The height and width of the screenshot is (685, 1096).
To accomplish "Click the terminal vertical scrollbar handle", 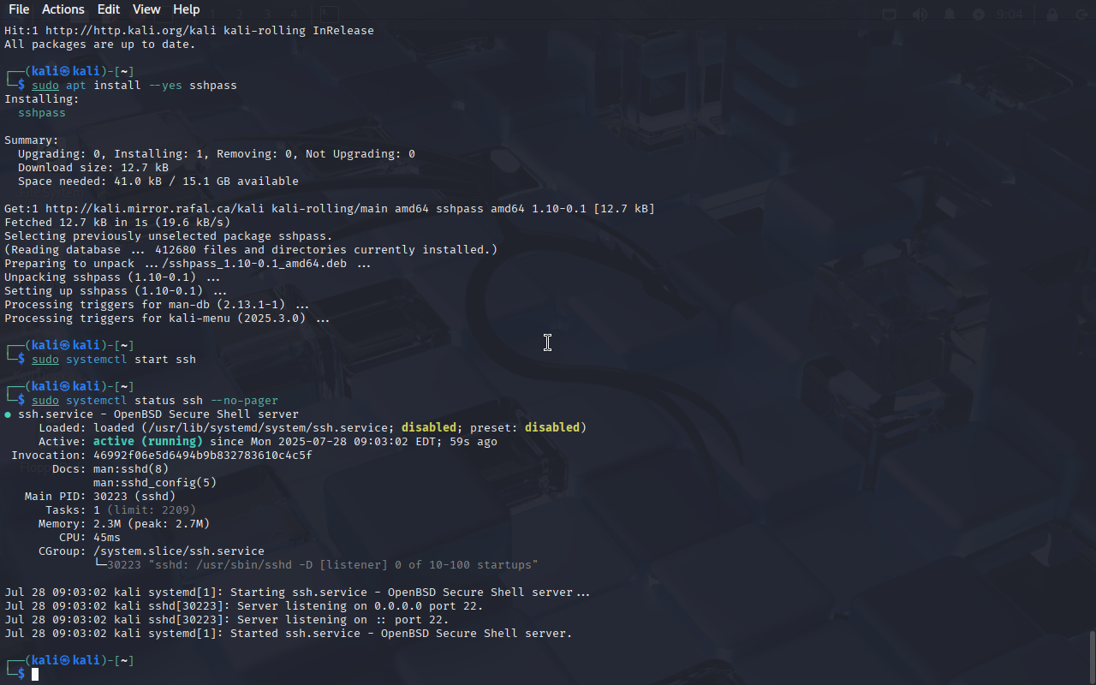I will pos(1092,656).
